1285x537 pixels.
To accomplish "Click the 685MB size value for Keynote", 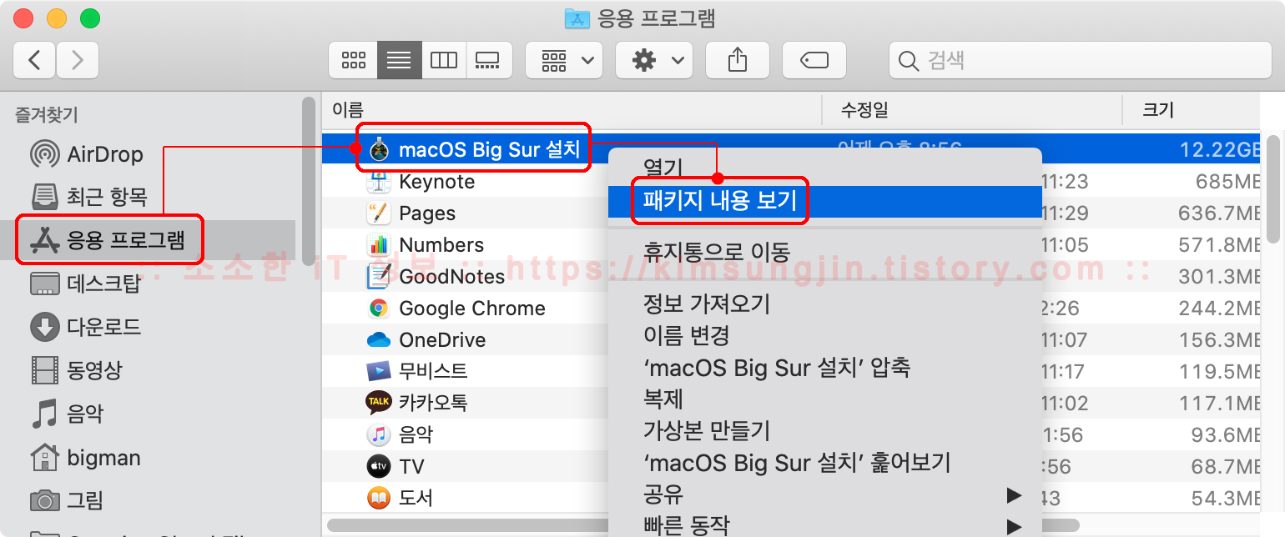I will coord(1227,182).
